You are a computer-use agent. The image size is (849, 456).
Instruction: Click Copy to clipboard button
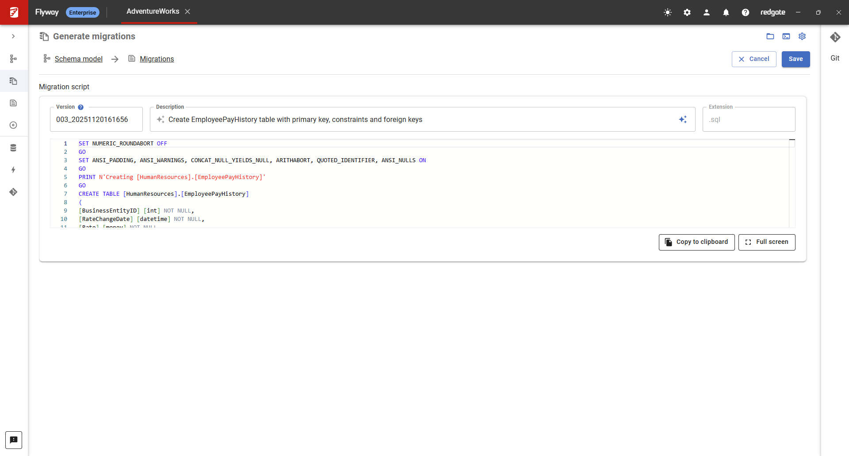point(696,242)
